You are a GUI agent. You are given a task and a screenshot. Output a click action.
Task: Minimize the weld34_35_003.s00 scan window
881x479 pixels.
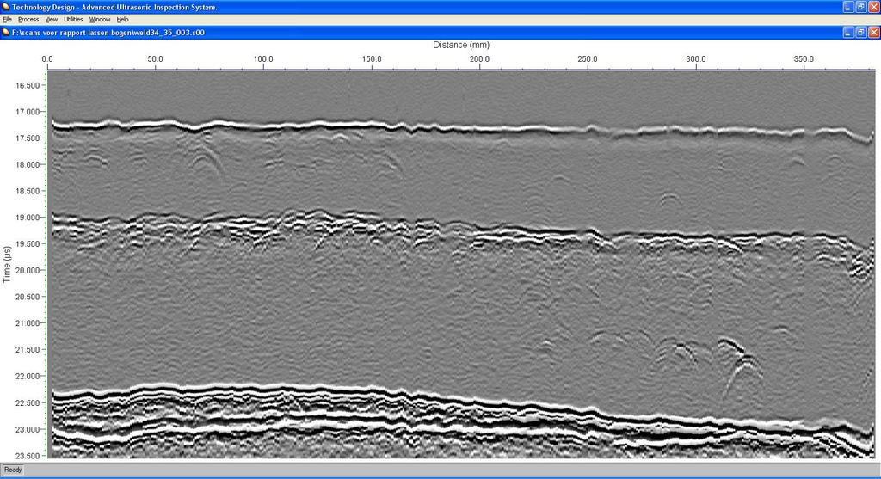pos(848,33)
